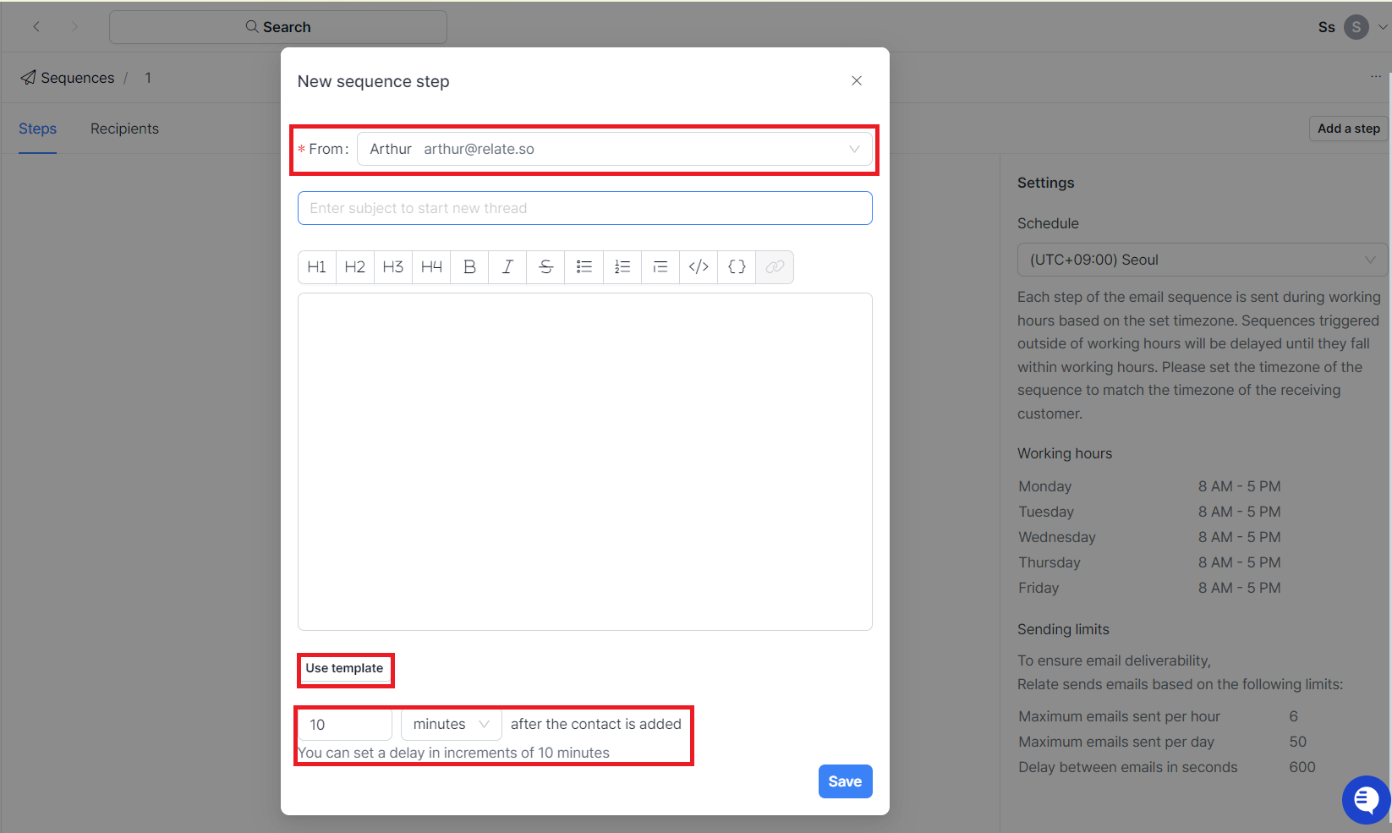Toggle strikethrough formatting
Screen dimensions: 1392x833
click(545, 267)
